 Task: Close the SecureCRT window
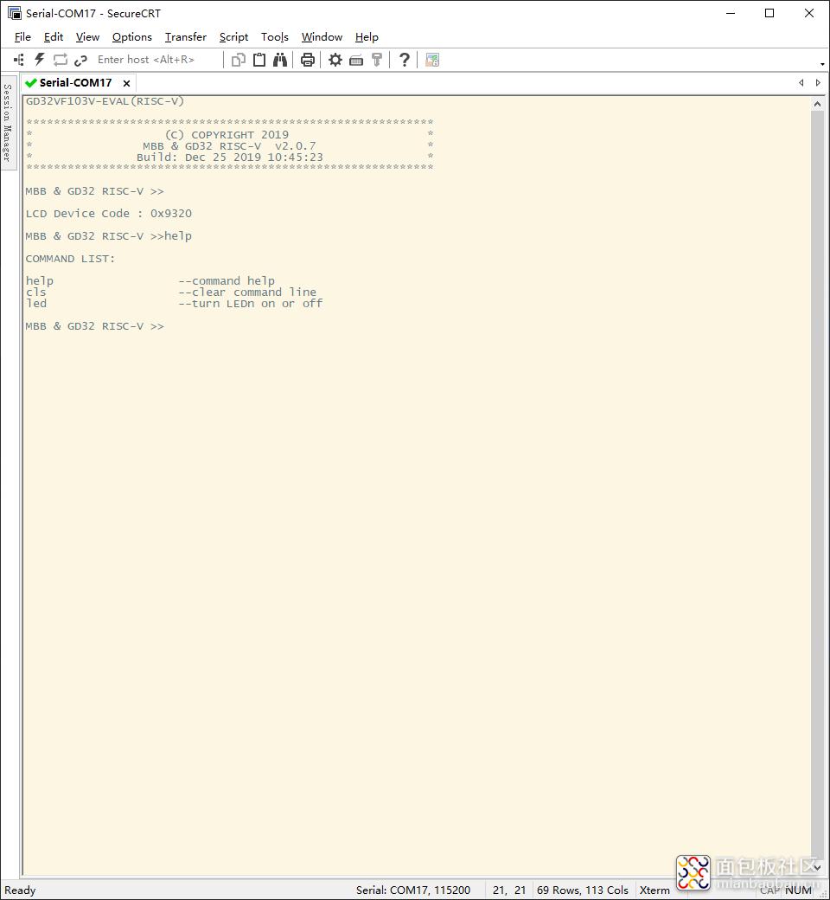click(x=808, y=13)
